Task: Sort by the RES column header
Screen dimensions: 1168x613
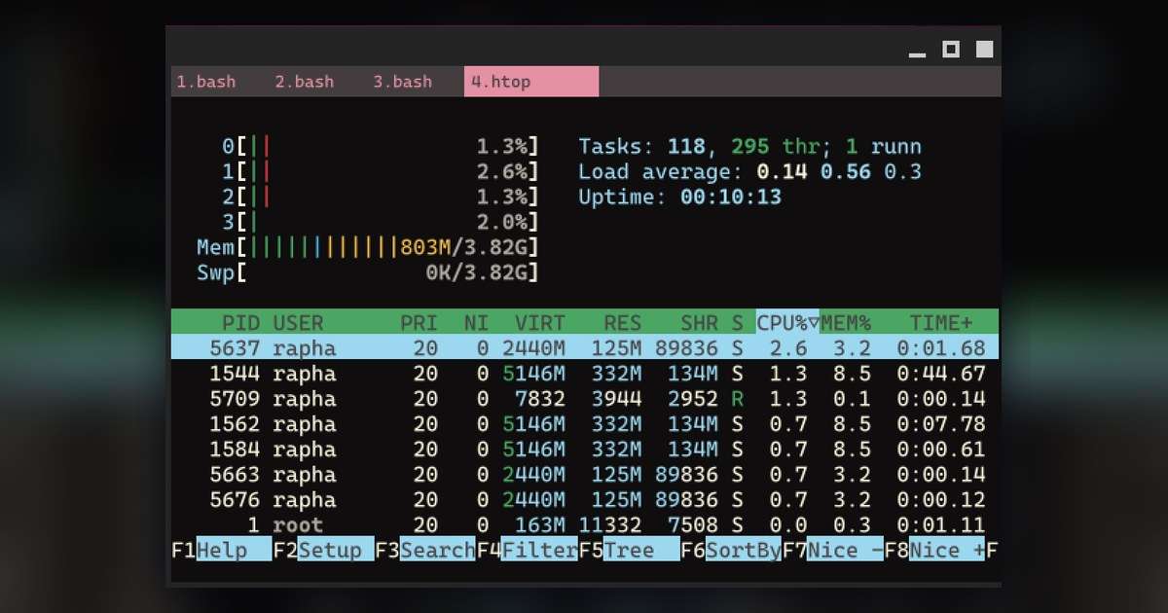Action: click(622, 323)
